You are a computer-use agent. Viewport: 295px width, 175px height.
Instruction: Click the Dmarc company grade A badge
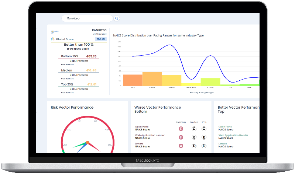tap(181, 146)
